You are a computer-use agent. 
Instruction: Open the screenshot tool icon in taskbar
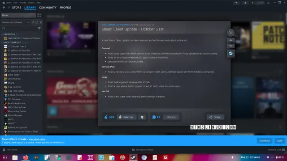pos(90,157)
